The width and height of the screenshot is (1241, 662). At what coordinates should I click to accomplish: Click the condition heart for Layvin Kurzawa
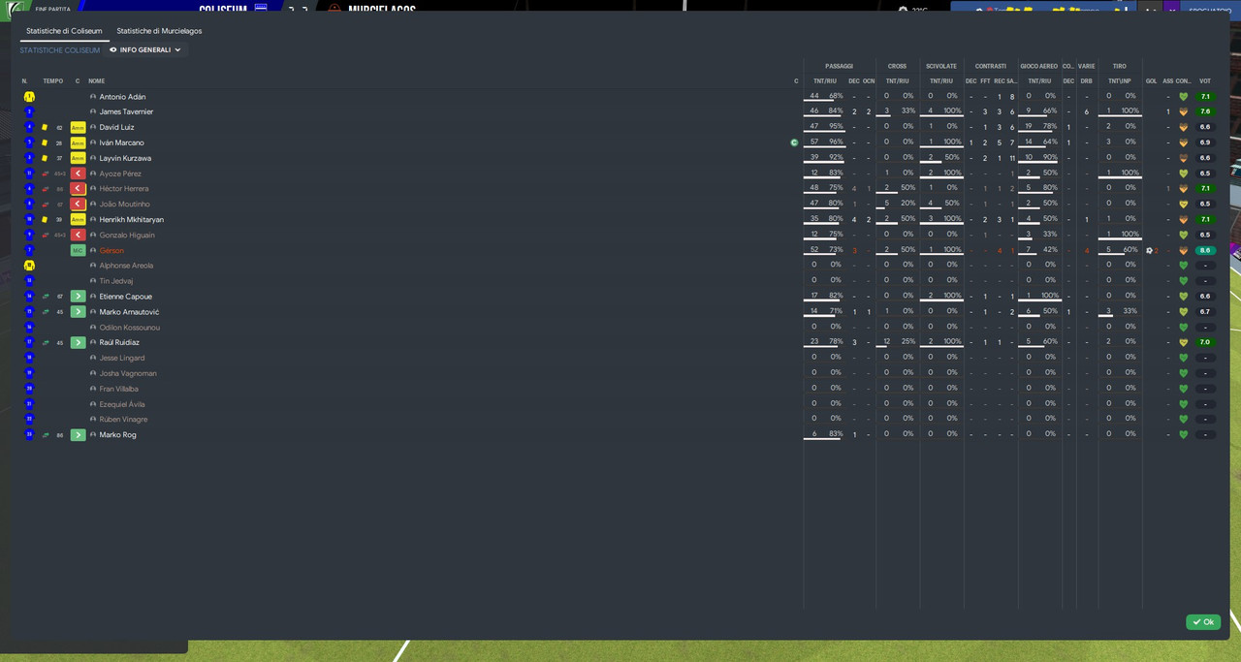tap(1183, 158)
